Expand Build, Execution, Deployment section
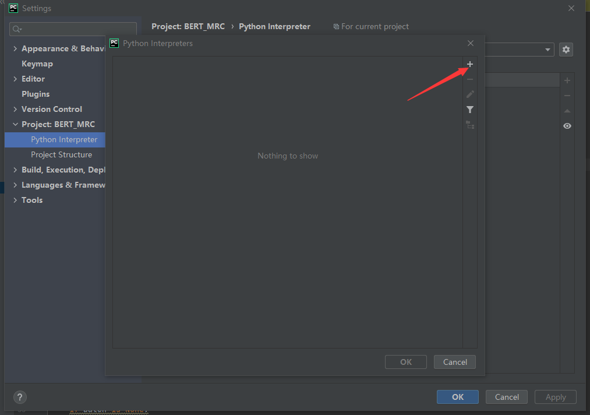The height and width of the screenshot is (415, 590). pos(15,170)
